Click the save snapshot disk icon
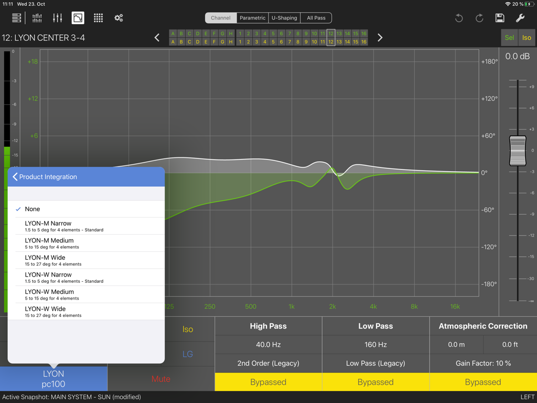Viewport: 537px width, 403px height. (500, 17)
